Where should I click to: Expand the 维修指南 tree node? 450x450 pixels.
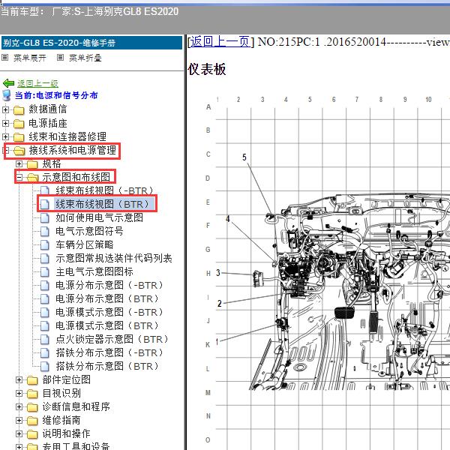[x=19, y=421]
